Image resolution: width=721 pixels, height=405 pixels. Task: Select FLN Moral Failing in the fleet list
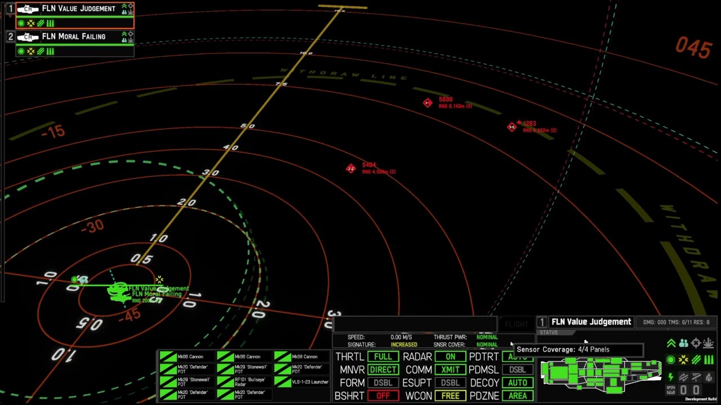point(74,43)
